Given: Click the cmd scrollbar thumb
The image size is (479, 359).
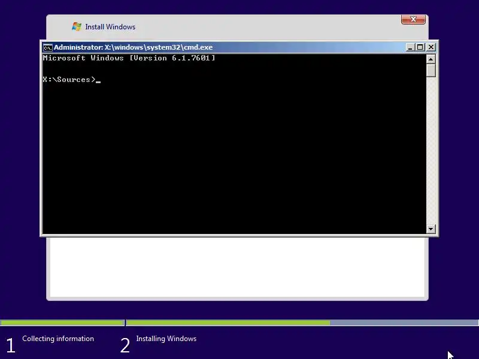Looking at the screenshot, I should [x=431, y=71].
